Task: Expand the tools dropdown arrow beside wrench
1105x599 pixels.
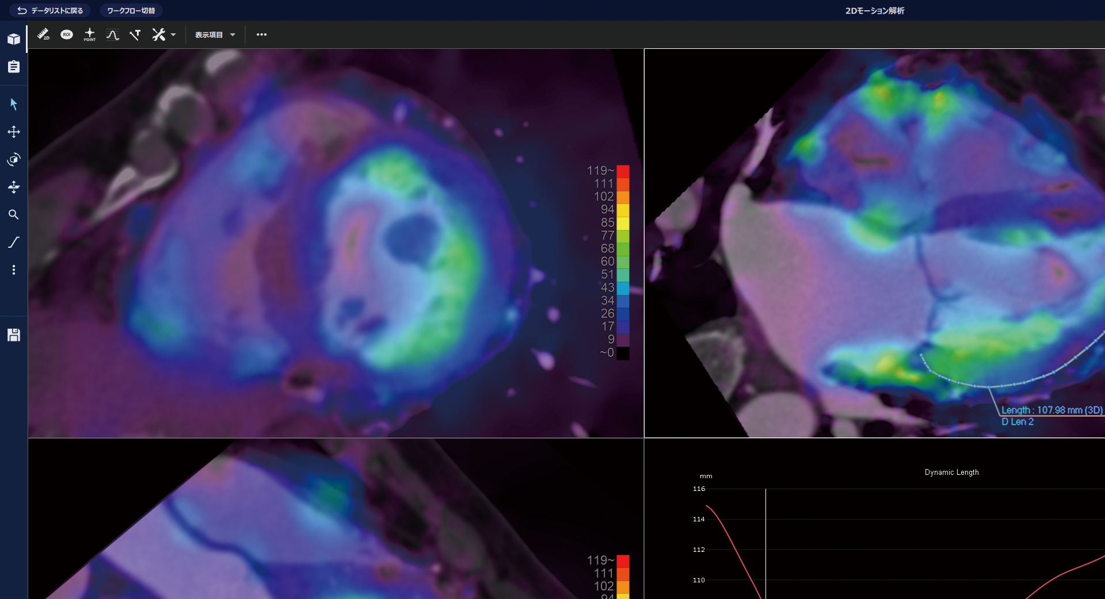Action: [x=173, y=34]
